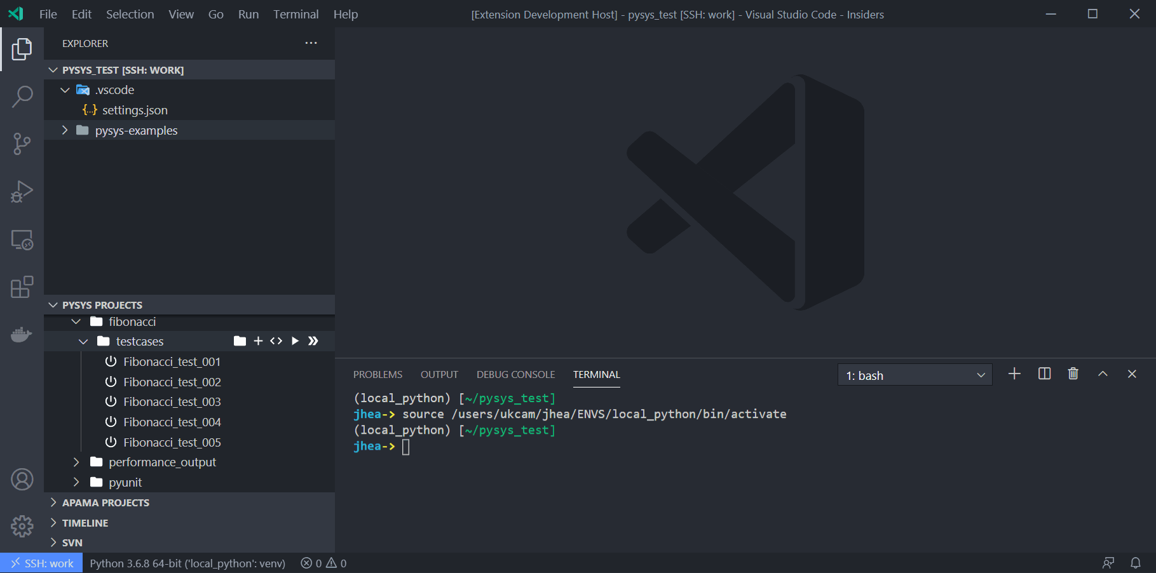Kill terminal with trash icon
The height and width of the screenshot is (573, 1156).
[x=1073, y=374]
